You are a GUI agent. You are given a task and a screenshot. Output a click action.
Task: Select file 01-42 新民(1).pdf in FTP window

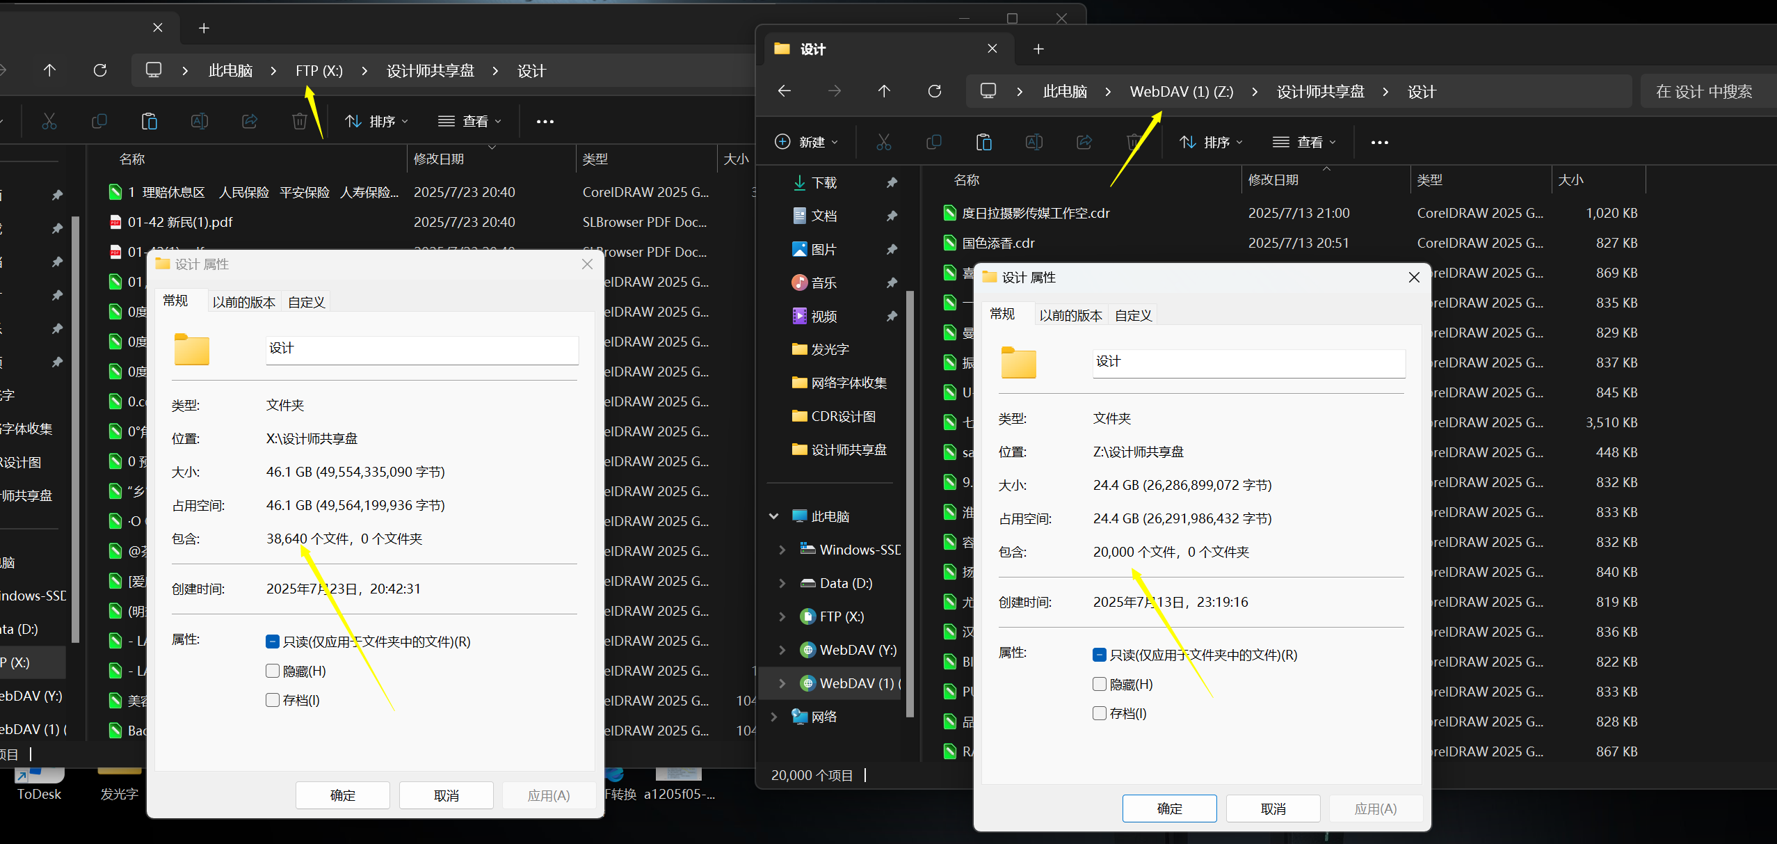(x=179, y=222)
